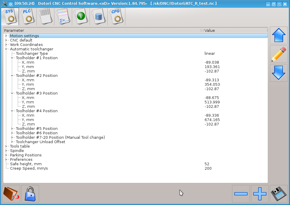Select Toolholder #1 Y value 193.361
This screenshot has height=205, width=290.
[212, 67]
